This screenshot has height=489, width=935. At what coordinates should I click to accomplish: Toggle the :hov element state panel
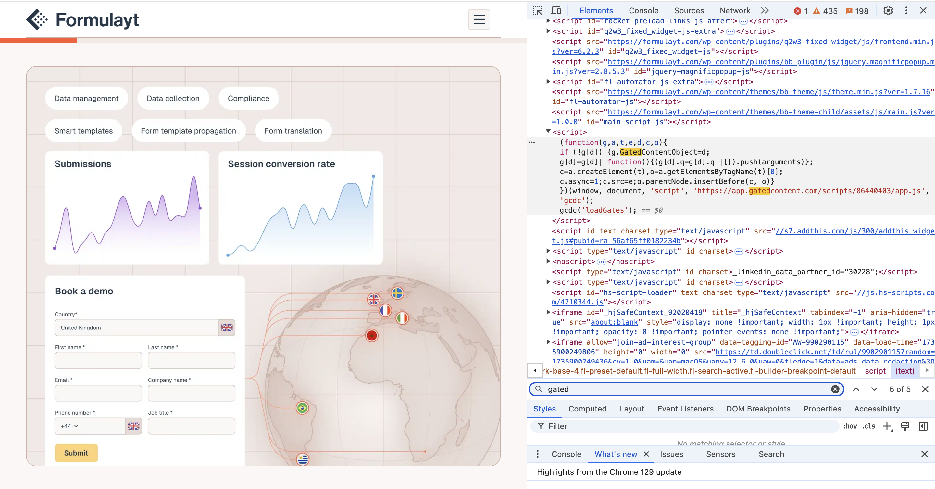point(850,426)
